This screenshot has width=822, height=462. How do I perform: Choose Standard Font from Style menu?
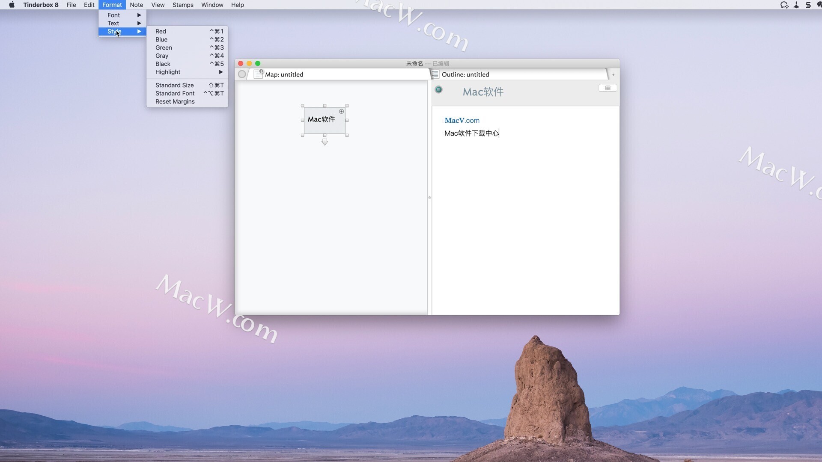(x=187, y=93)
